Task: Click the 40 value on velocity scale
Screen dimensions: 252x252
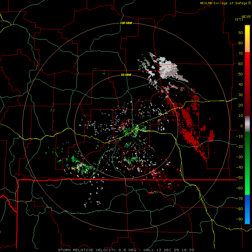Action: pyautogui.click(x=241, y=85)
